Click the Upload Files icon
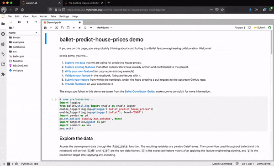This screenshot has width=274, height=166. (x=27, y=22)
